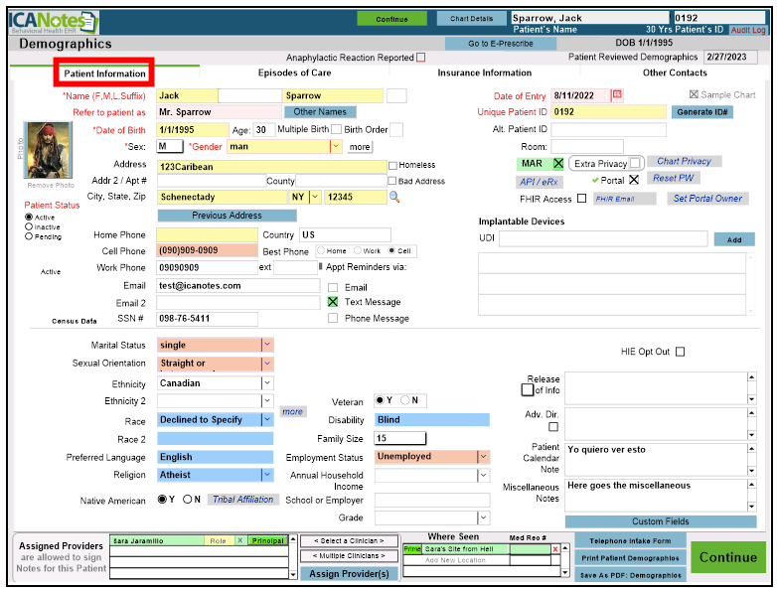Remove Sara's Site with red X
The width and height of the screenshot is (777, 590).
(555, 548)
